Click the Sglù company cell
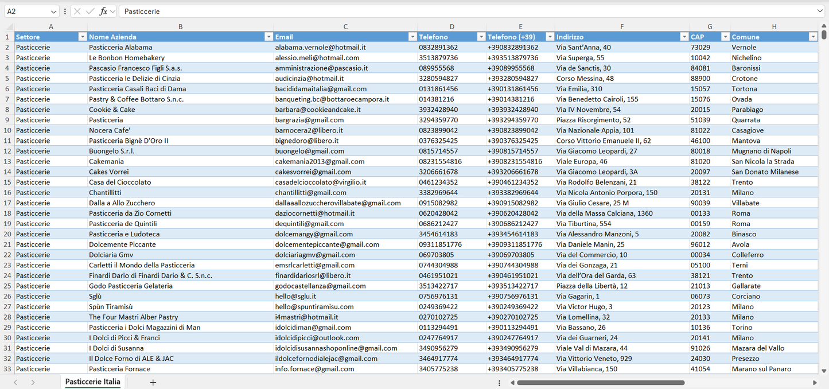The height and width of the screenshot is (389, 829). [x=181, y=296]
